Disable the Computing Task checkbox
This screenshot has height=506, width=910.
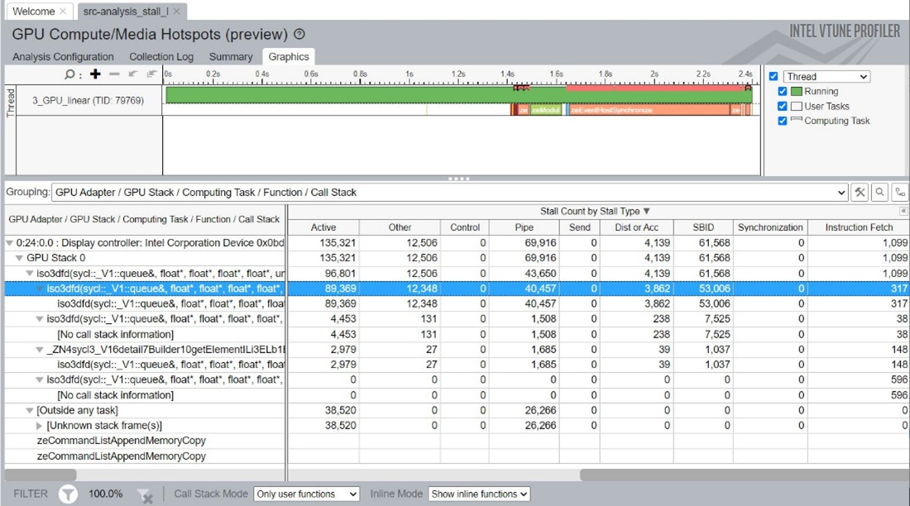point(783,121)
